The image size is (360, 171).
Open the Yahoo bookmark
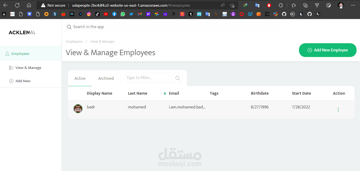click(x=148, y=14)
